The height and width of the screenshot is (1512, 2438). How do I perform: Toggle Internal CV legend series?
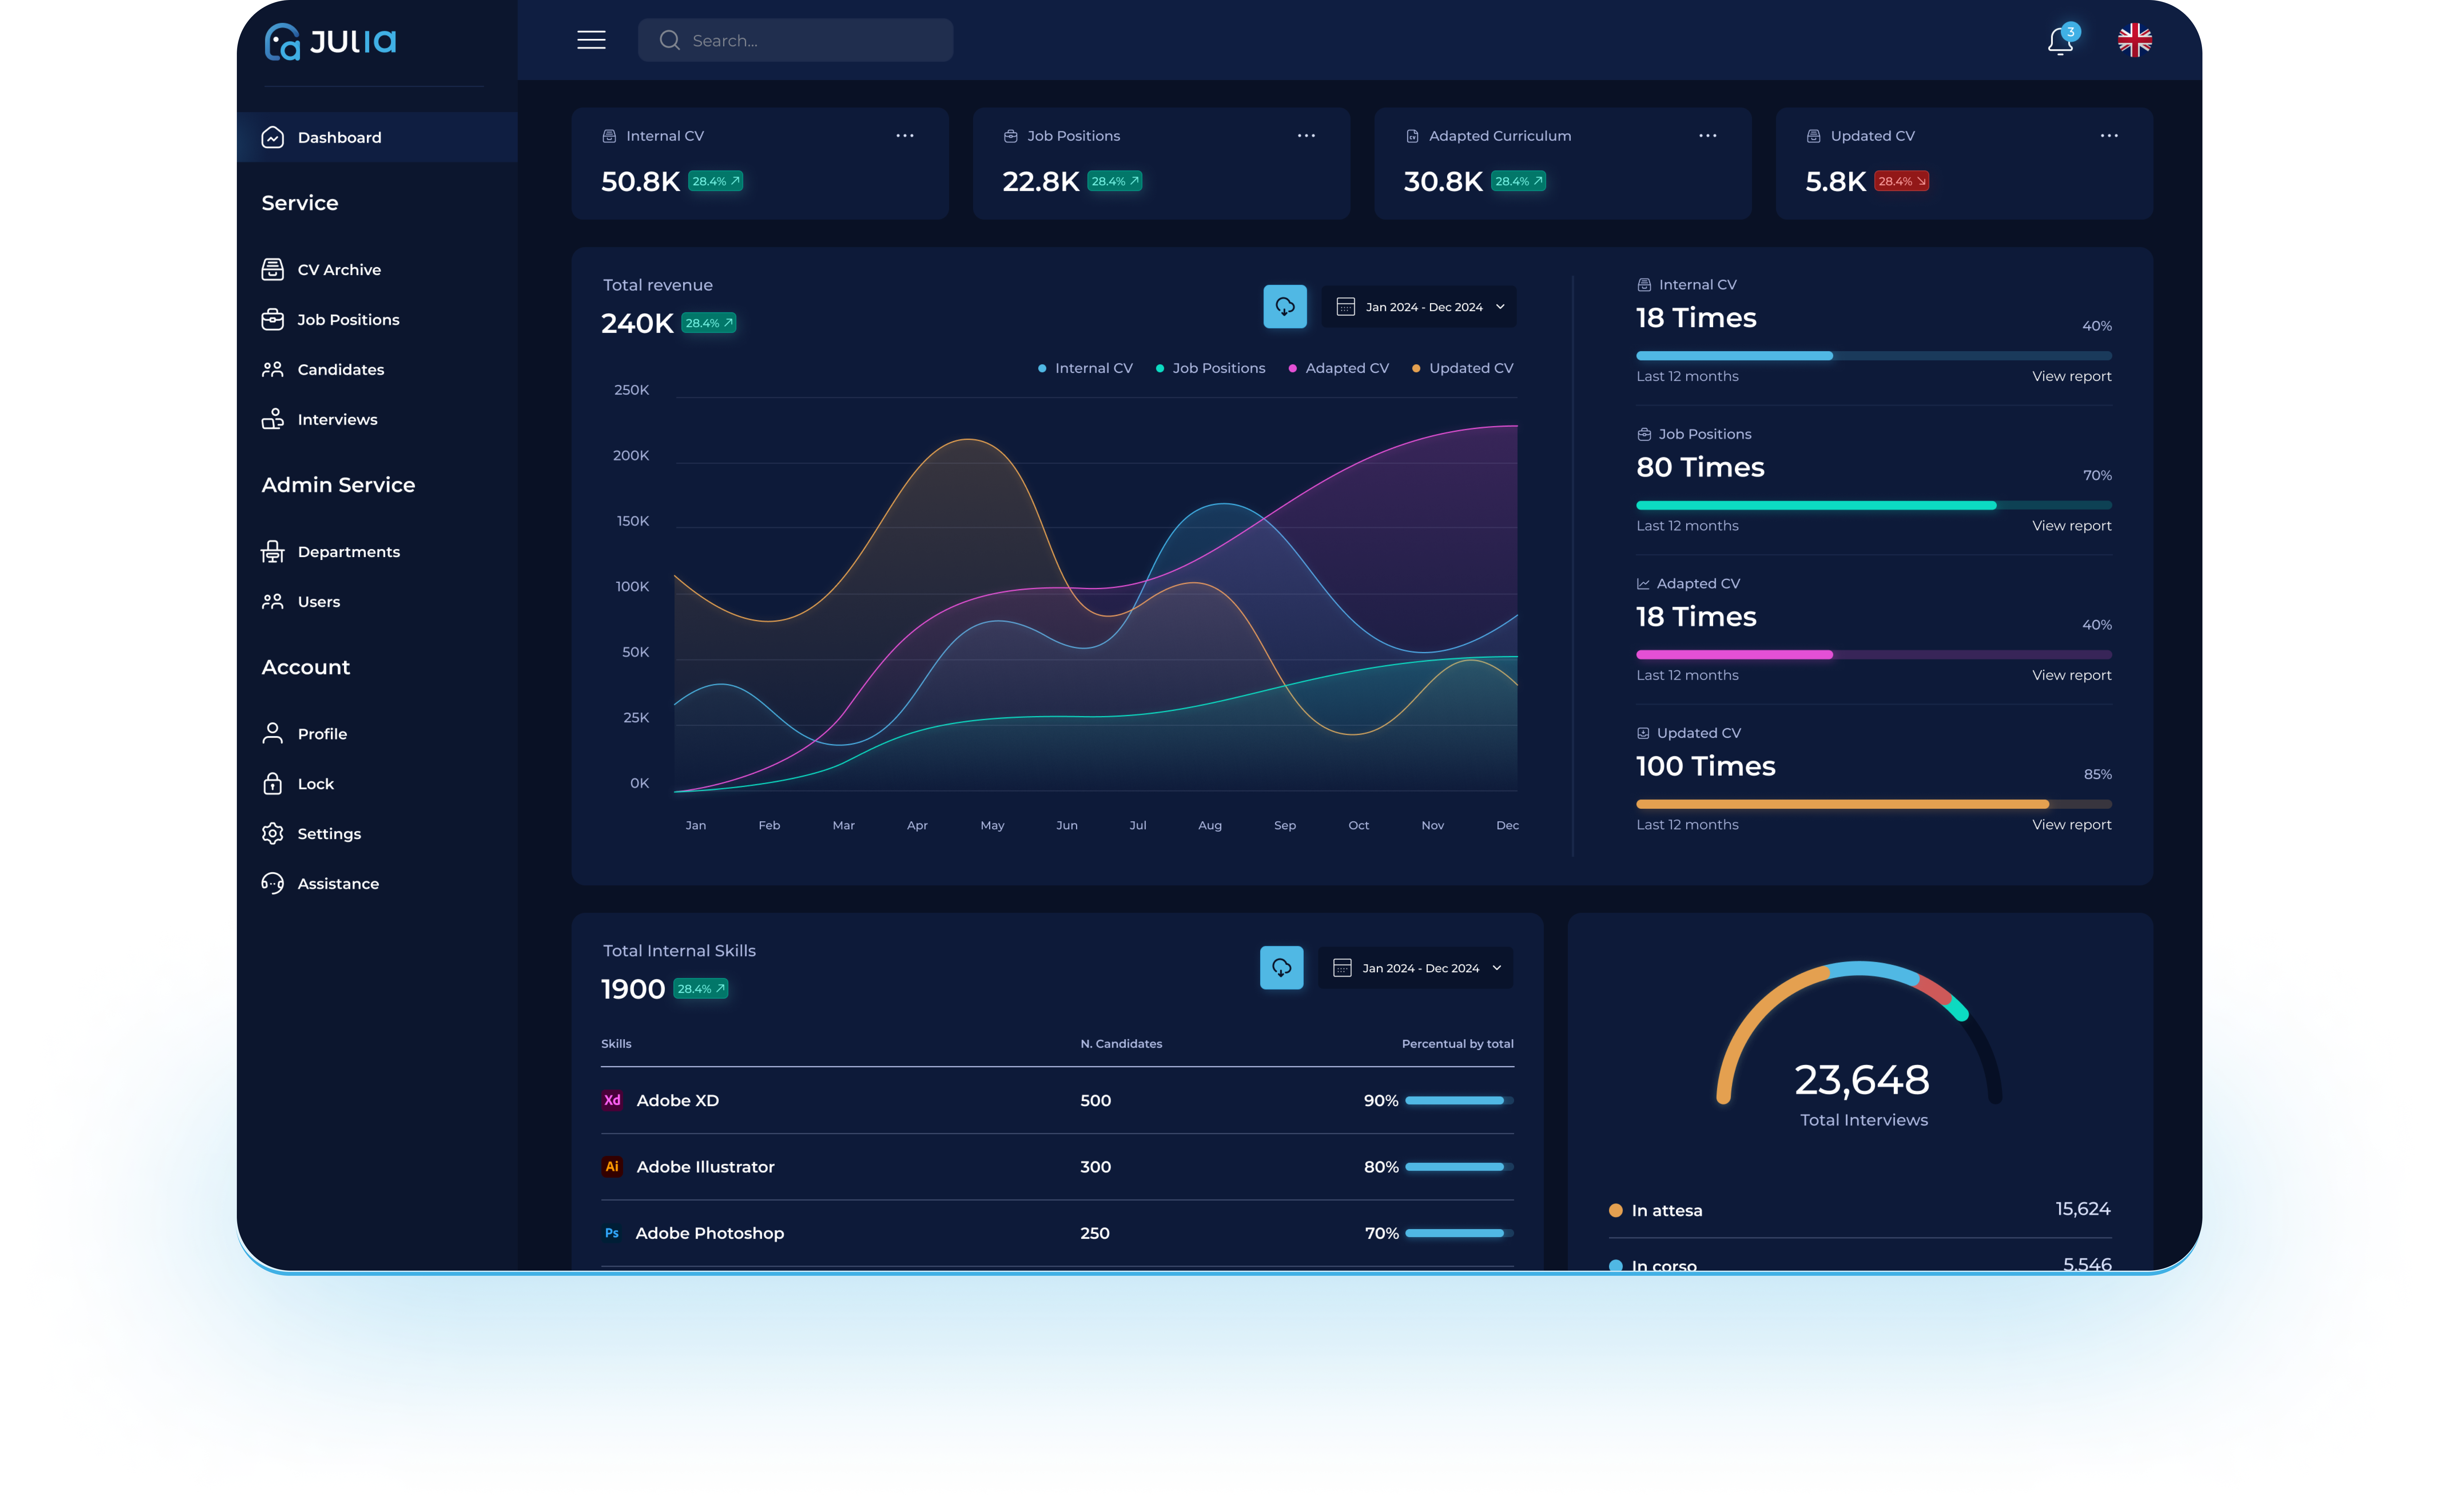[x=1085, y=368]
